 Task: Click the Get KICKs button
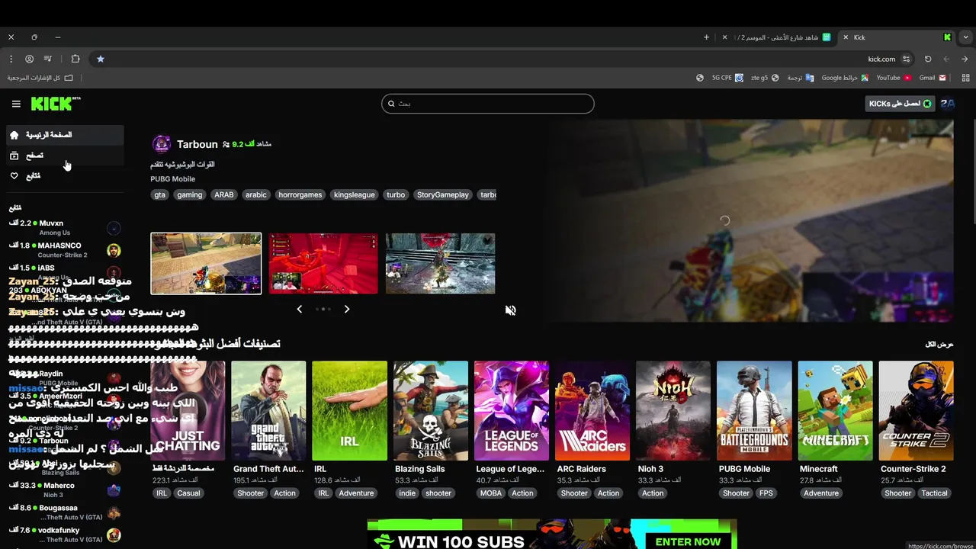tap(900, 104)
